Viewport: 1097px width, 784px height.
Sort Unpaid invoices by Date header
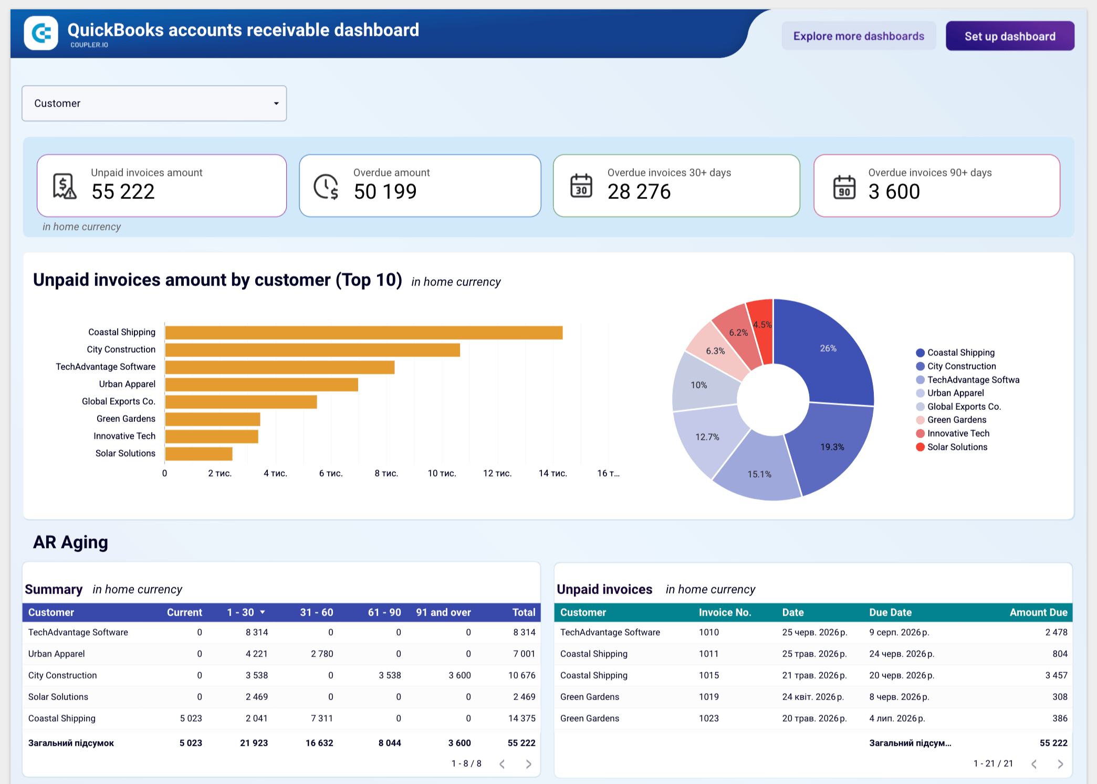(793, 612)
